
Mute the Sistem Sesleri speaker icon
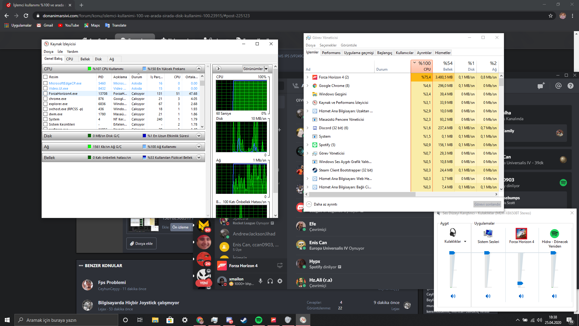488,296
